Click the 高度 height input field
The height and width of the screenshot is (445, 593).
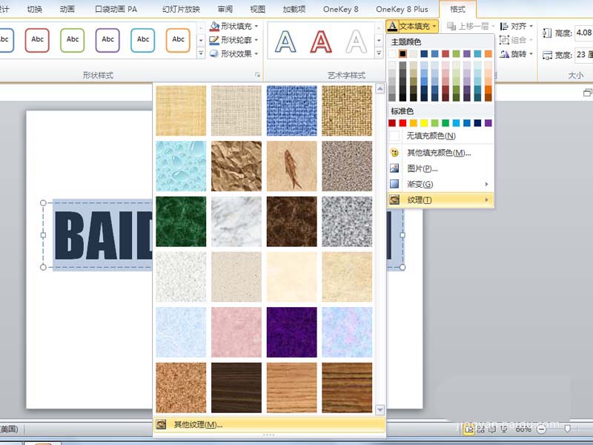click(x=583, y=33)
